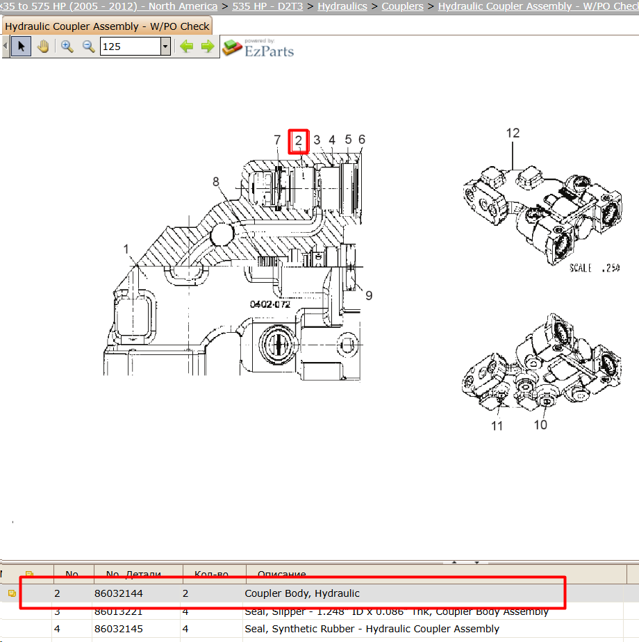This screenshot has width=639, height=642.
Task: Open the North America model range breadcrumb
Action: click(x=109, y=6)
